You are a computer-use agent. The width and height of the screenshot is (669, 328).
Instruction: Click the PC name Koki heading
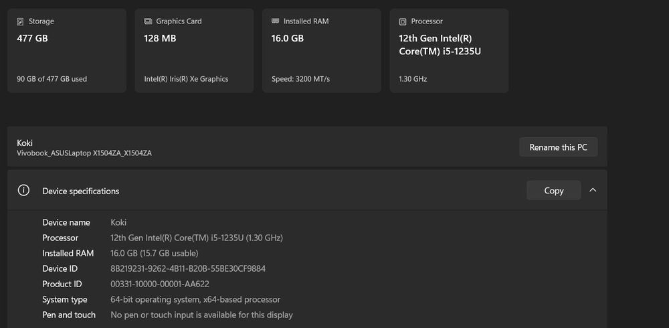pyautogui.click(x=25, y=143)
